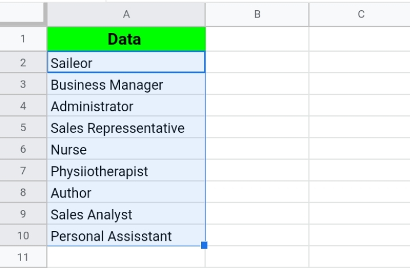Select row 5 header number
The height and width of the screenshot is (268, 410).
(23, 127)
